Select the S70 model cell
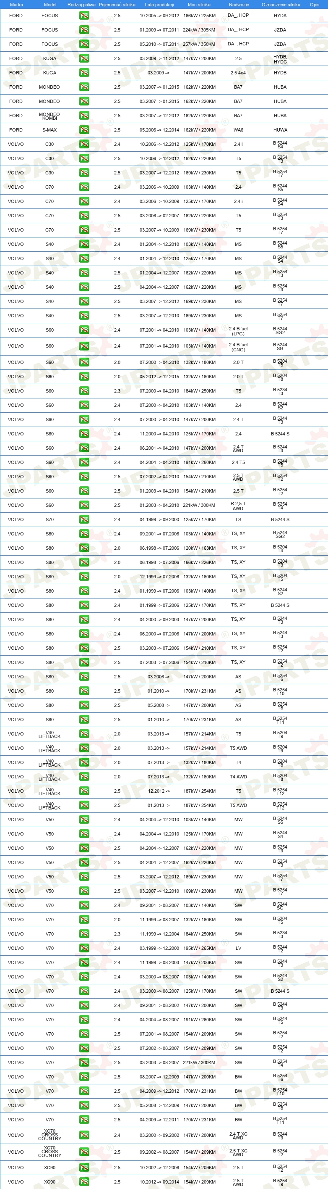The image size is (328, 1189). pyautogui.click(x=49, y=520)
